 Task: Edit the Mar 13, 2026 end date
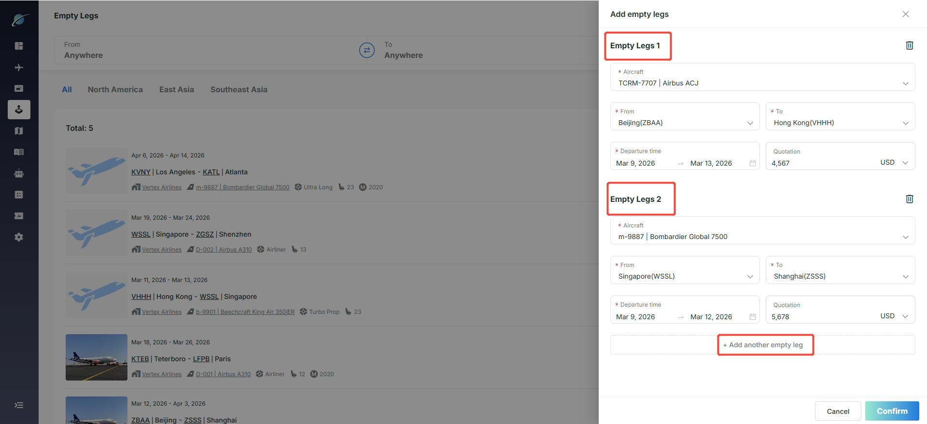pos(711,163)
